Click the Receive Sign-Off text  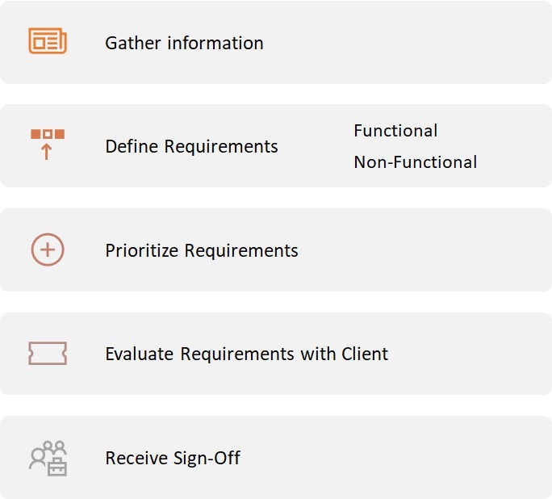173,458
